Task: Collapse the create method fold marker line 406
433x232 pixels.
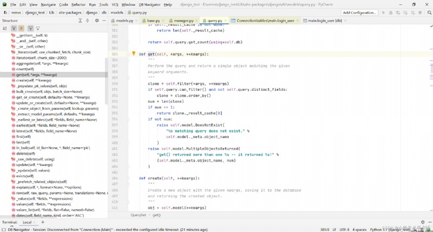Action: coord(128,178)
